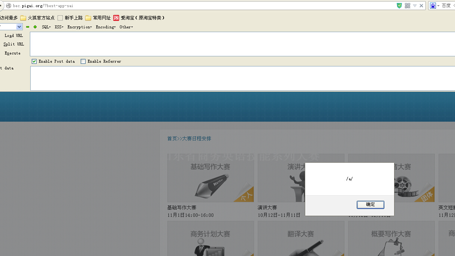The height and width of the screenshot is (256, 455).
Task: Open the QR code icon in address bar
Action: pos(408,6)
